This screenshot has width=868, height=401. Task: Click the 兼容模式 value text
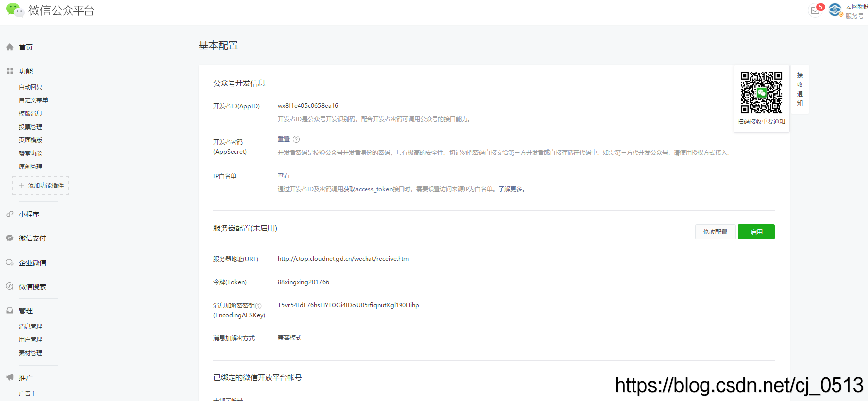[290, 338]
